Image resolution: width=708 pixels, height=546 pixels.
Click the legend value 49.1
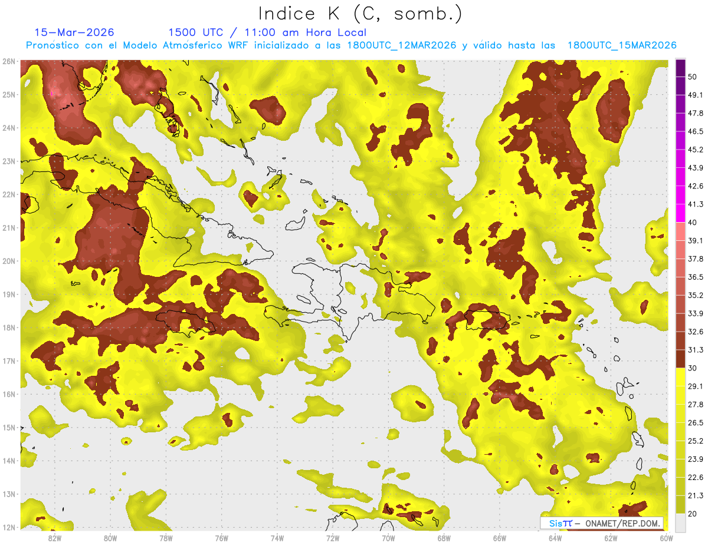(x=695, y=95)
